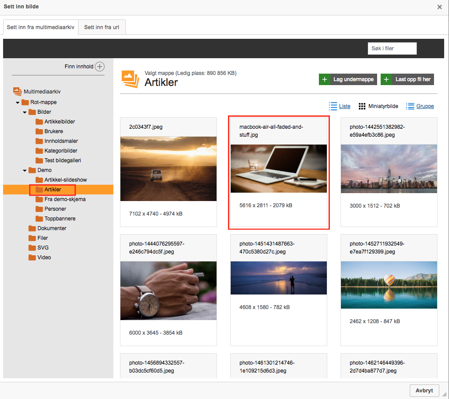Click the Fra demo-skjema folder icon
This screenshot has height=399, width=449.
(x=39, y=199)
